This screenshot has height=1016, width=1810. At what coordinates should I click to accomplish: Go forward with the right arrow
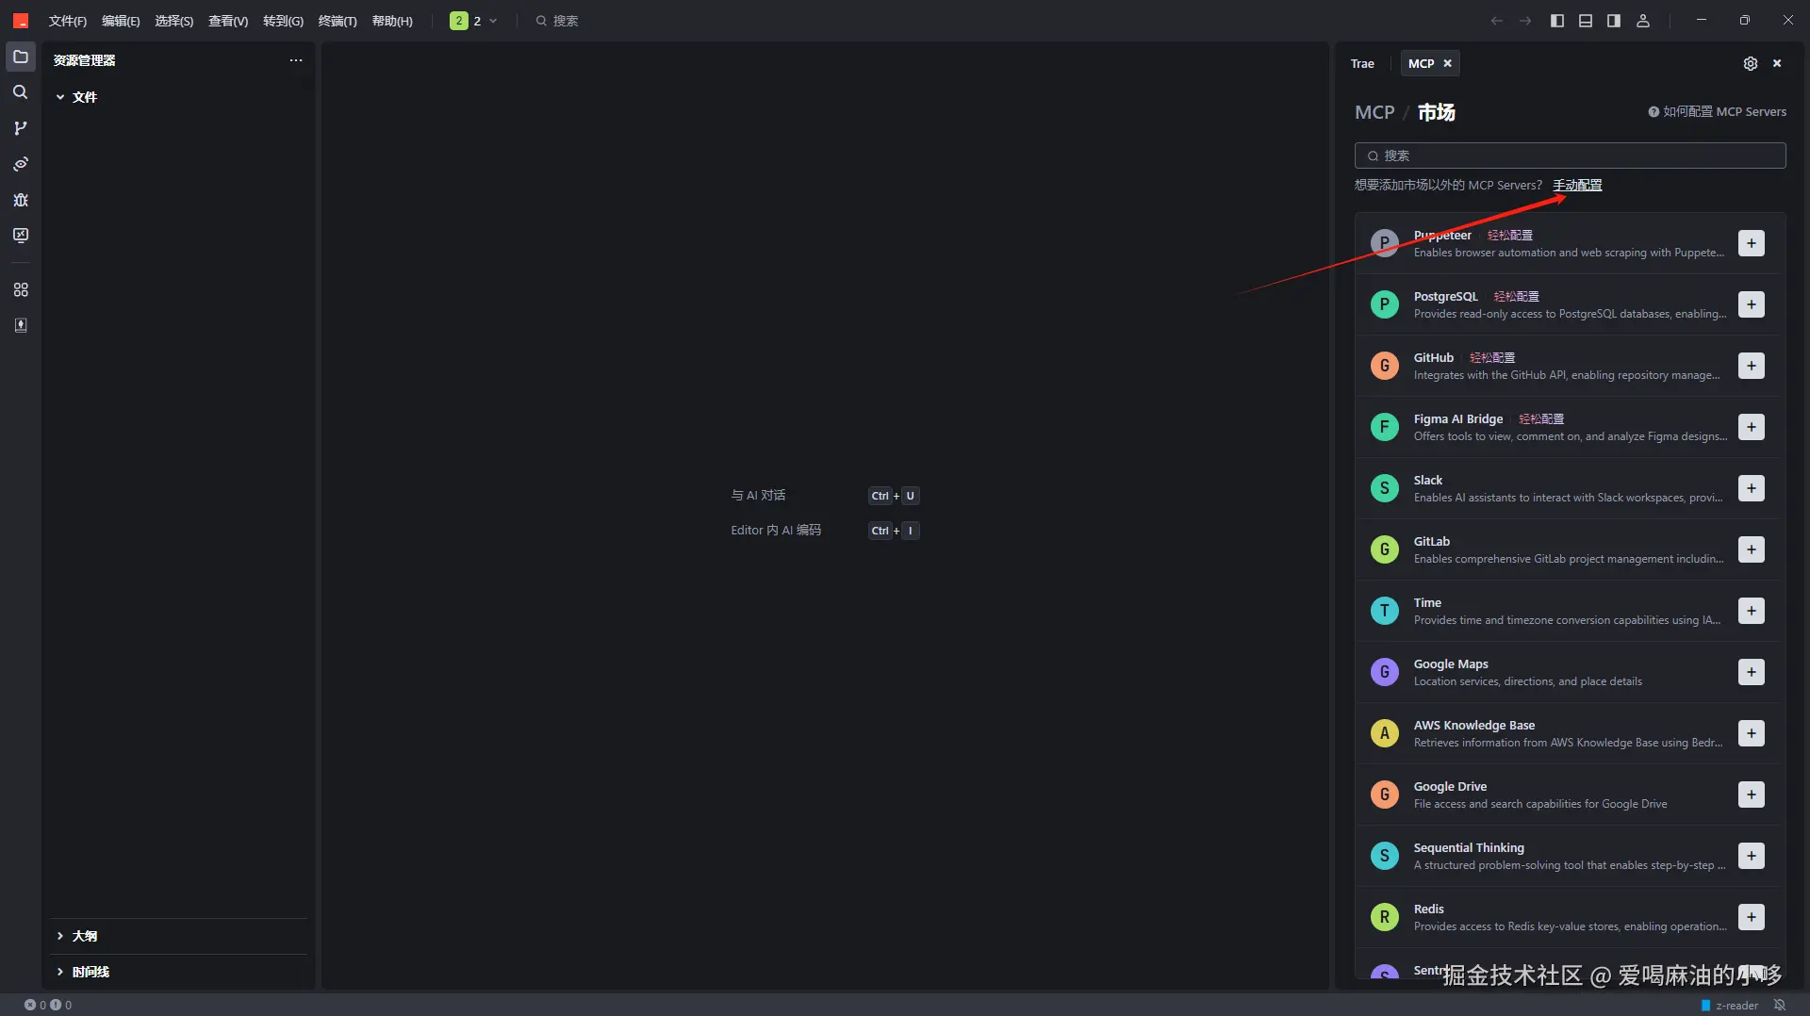1525,21
